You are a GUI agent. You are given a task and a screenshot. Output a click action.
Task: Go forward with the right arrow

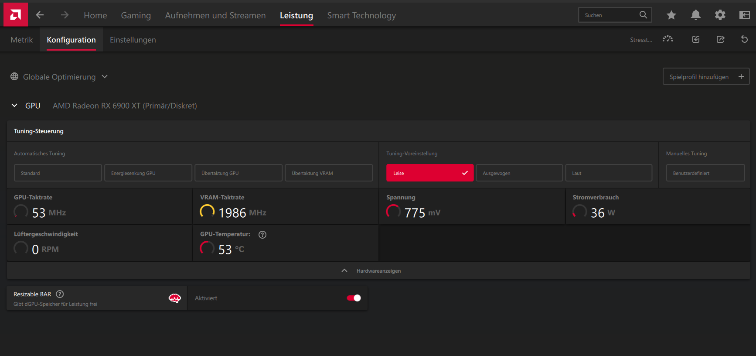[65, 15]
